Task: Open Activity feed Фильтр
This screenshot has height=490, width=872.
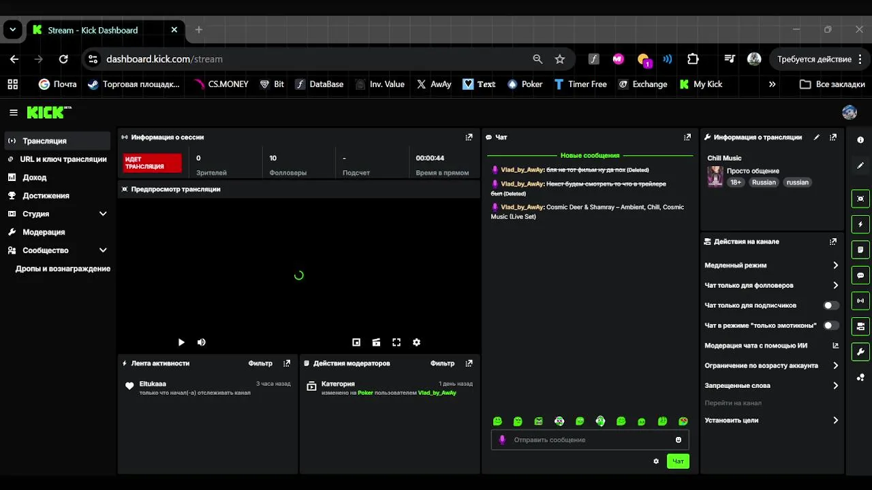Action: pyautogui.click(x=260, y=363)
